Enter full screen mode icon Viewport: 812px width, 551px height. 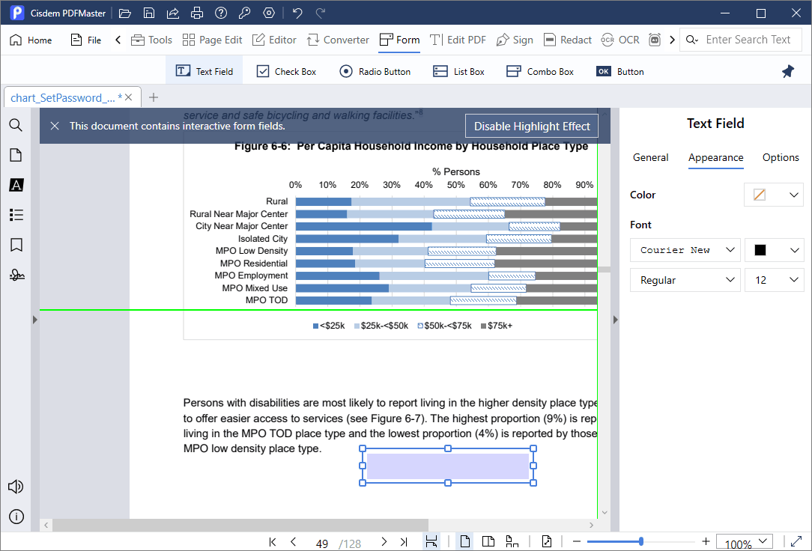(796, 542)
